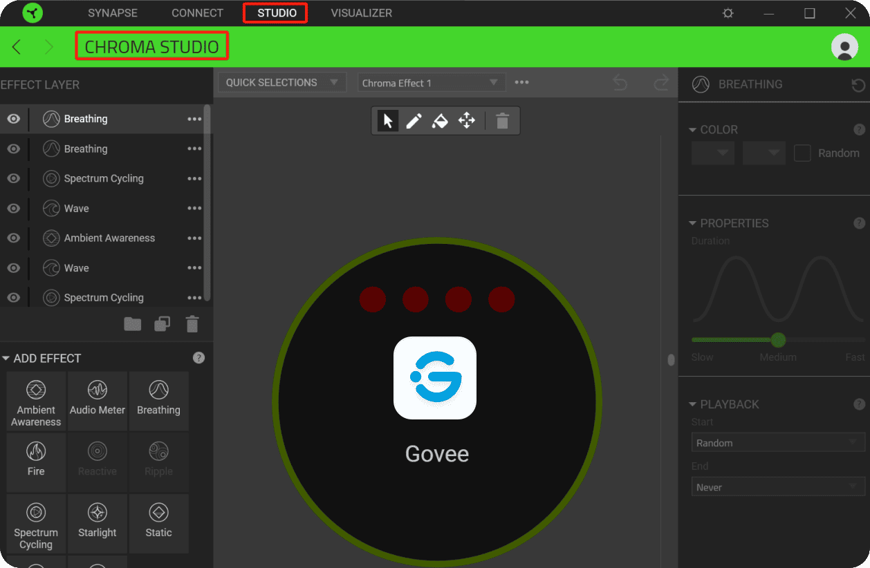Select the paint bucket fill tool
Viewport: 870px width, 568px height.
coord(440,121)
